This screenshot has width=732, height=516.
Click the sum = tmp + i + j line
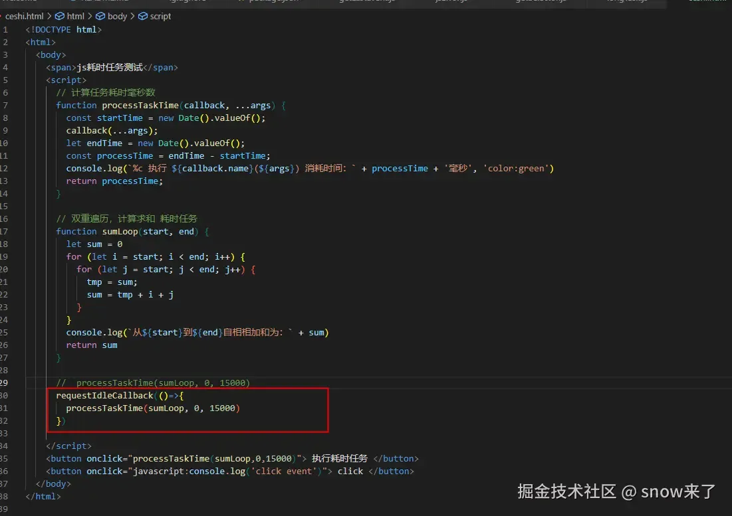pos(130,295)
